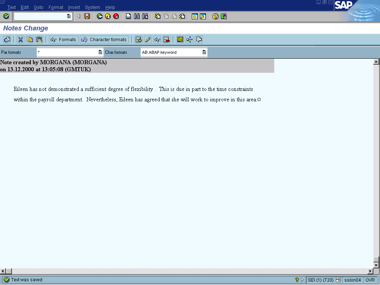Click the Cut scissors icon
380x285 pixels.
pos(21,39)
